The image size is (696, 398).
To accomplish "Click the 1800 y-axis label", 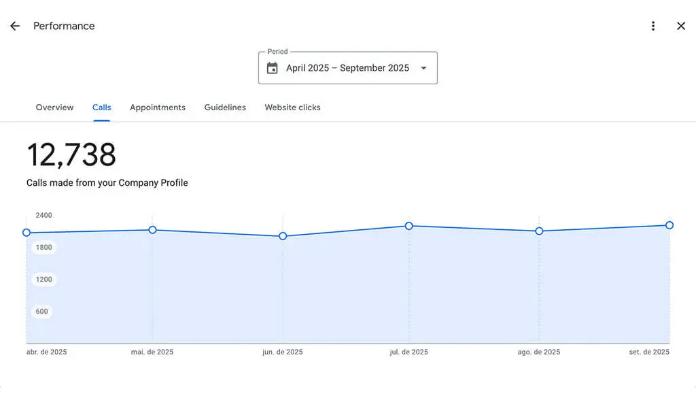I will tap(43, 248).
